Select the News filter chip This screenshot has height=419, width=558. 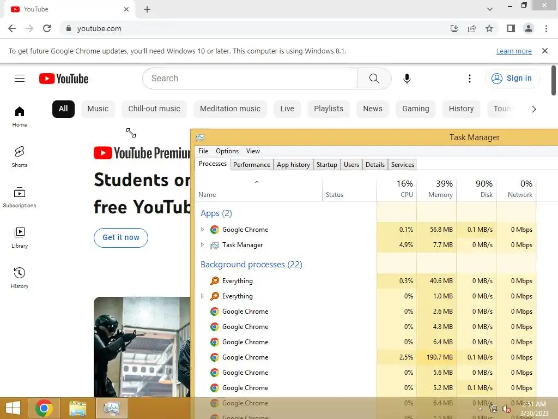373,109
